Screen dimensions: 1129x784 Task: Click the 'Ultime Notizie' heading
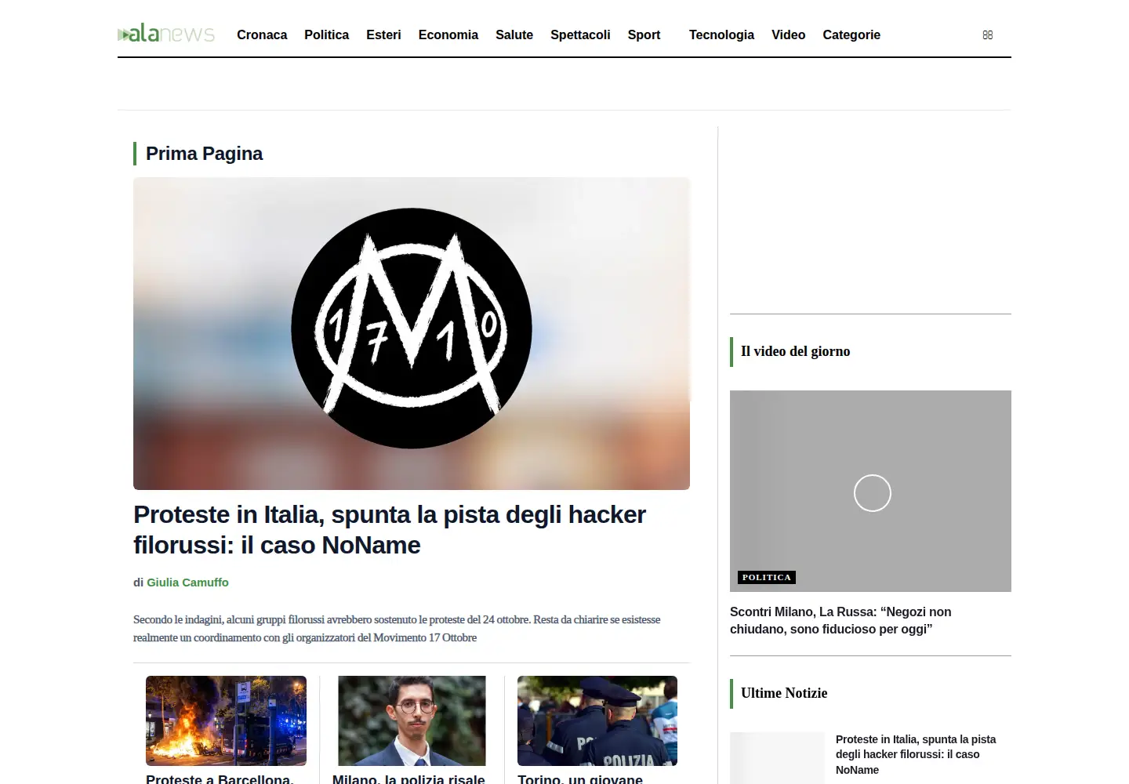click(784, 693)
